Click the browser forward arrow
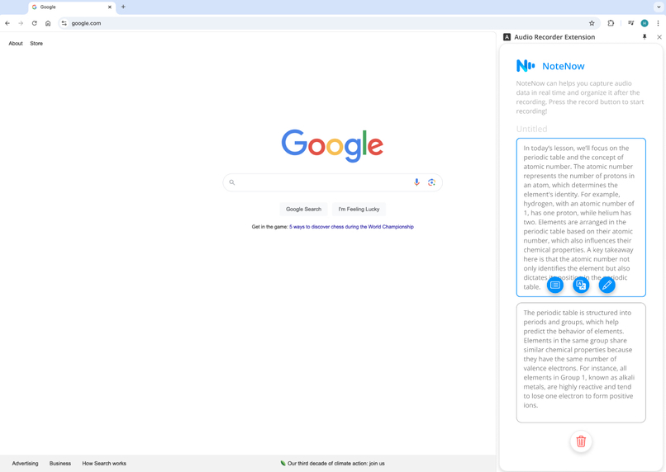Image resolution: width=666 pixels, height=472 pixels. tap(21, 23)
